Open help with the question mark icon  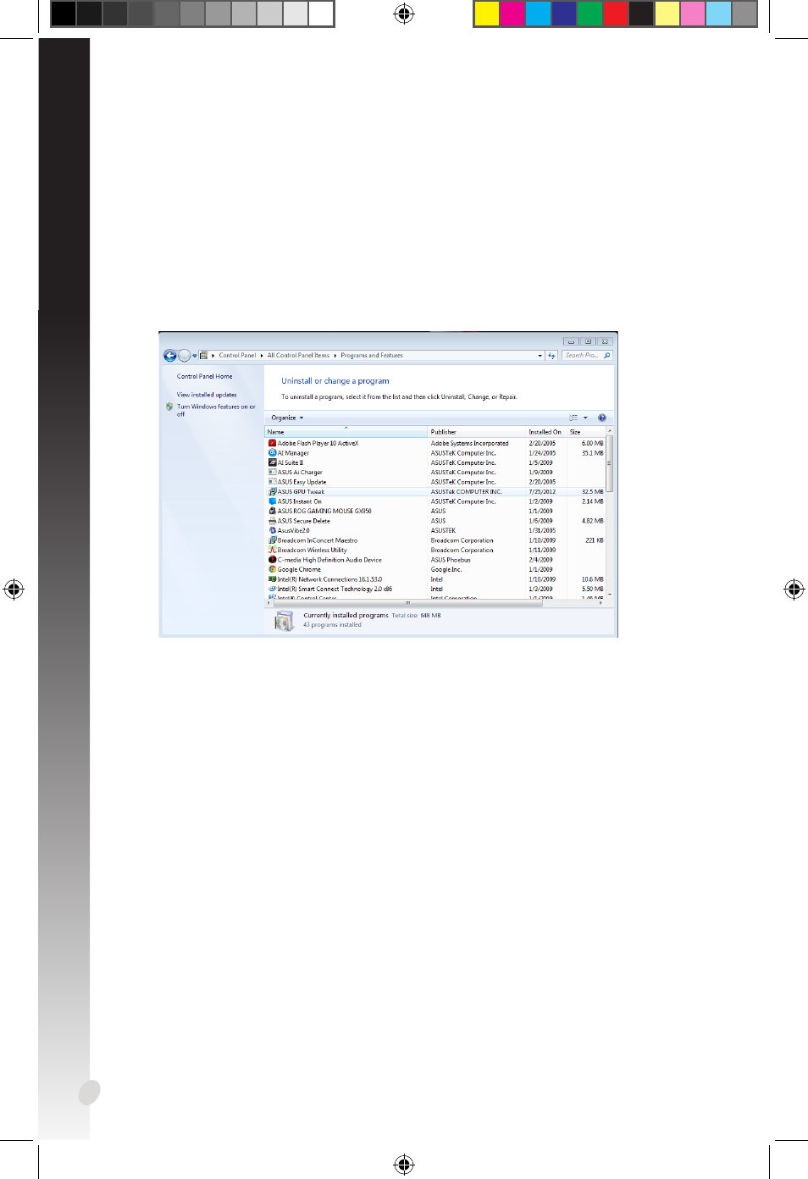602,418
